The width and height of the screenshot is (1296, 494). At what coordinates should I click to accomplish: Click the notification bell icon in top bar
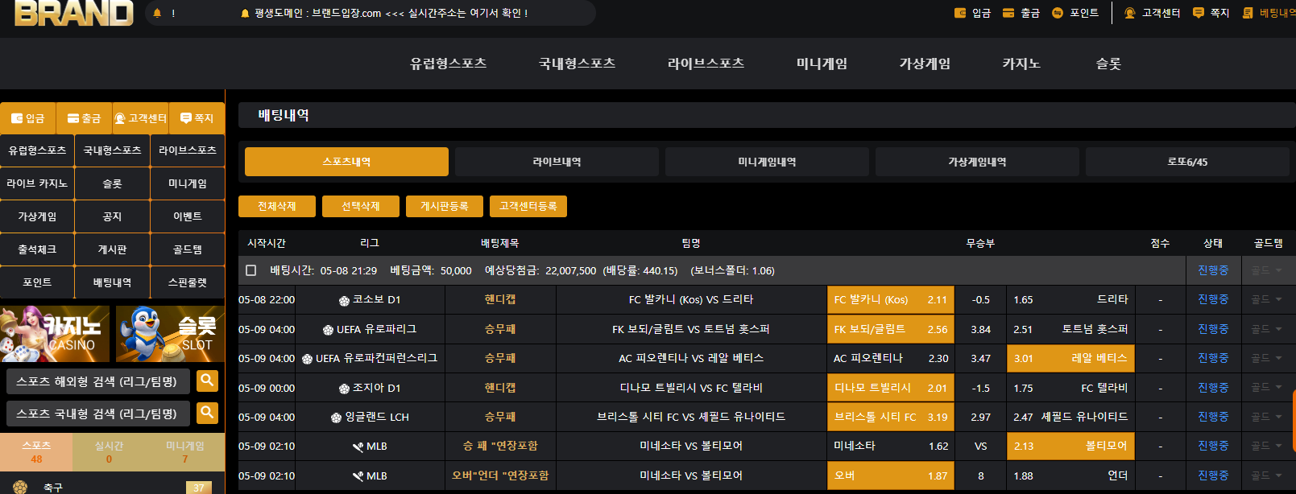tap(157, 13)
